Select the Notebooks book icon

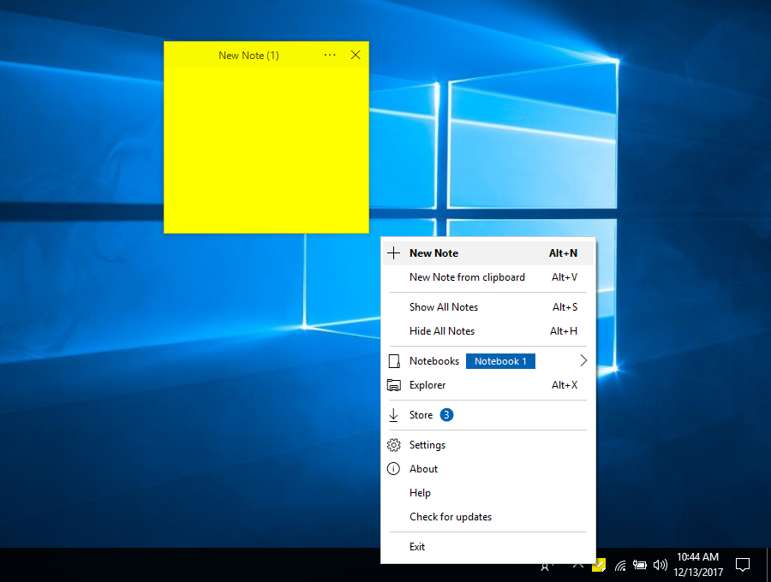pyautogui.click(x=393, y=360)
